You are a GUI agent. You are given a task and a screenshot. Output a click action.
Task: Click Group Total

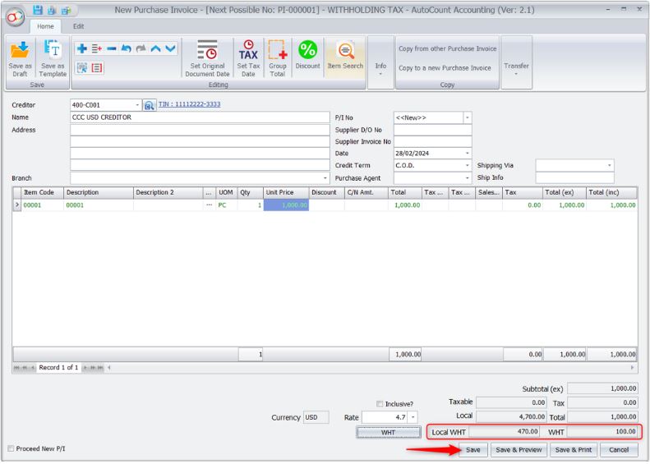click(x=277, y=58)
